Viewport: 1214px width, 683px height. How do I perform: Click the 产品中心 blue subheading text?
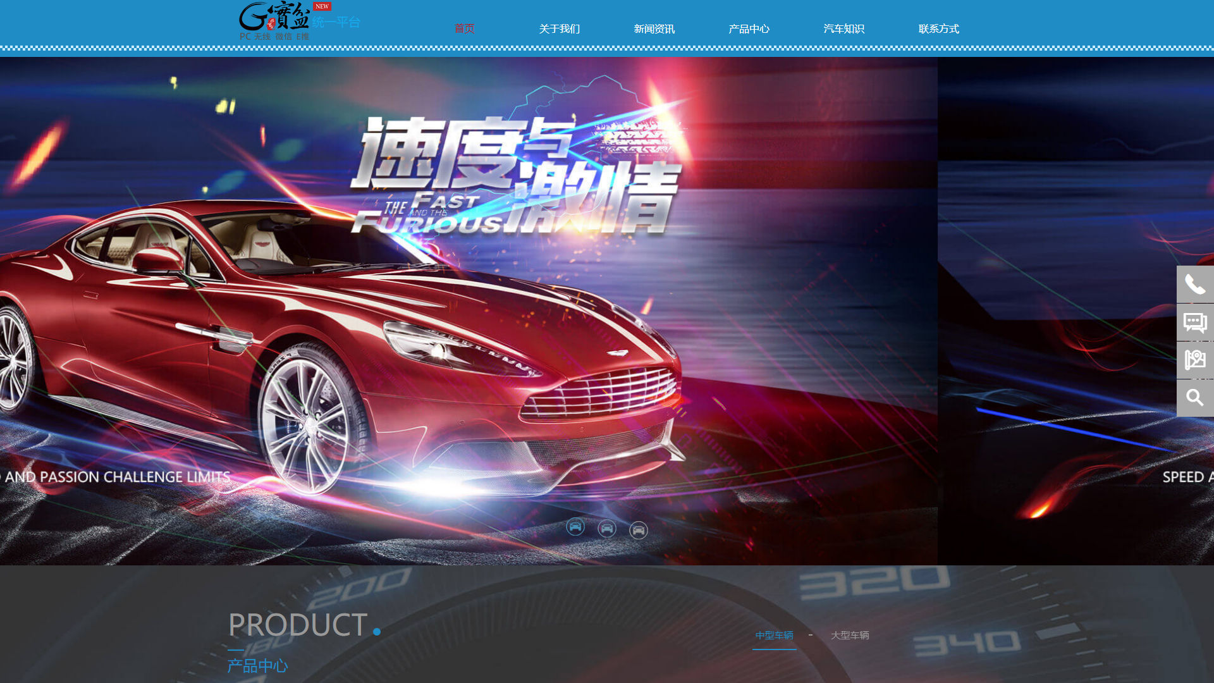coord(257,666)
